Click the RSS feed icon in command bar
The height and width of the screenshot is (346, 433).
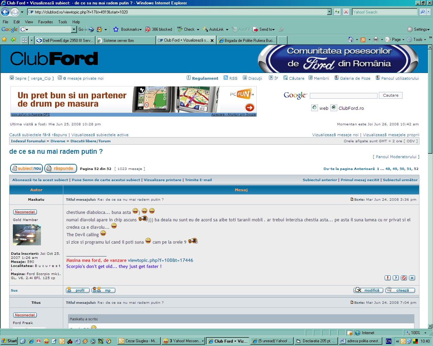[363, 40]
